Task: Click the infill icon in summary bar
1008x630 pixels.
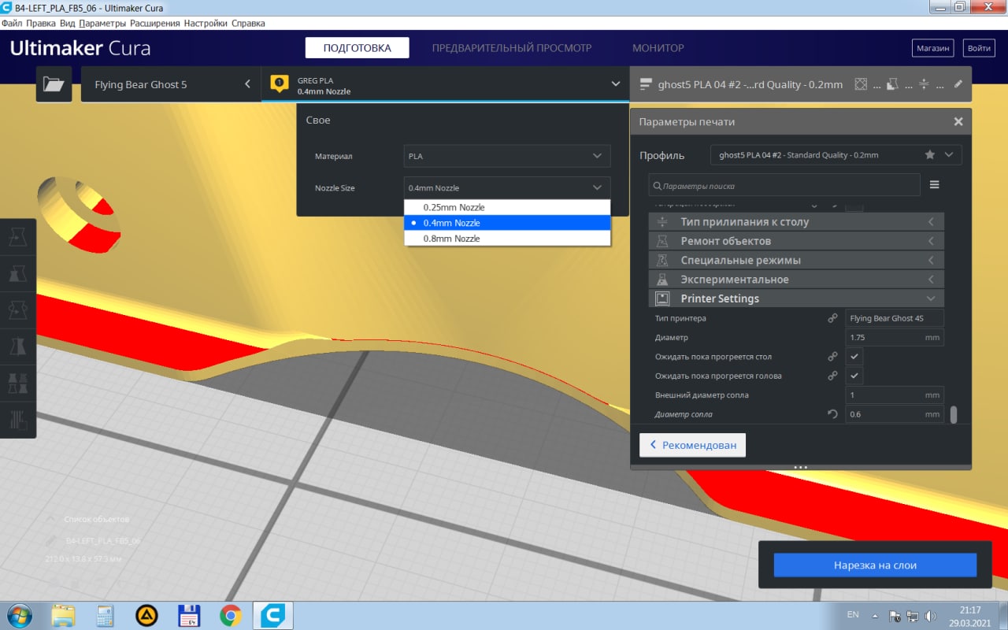Action: coord(861,84)
